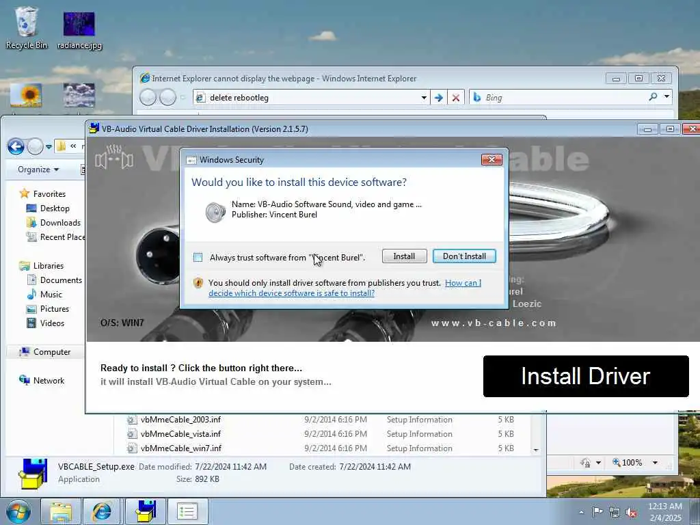Close the Windows Security dialog

492,159
